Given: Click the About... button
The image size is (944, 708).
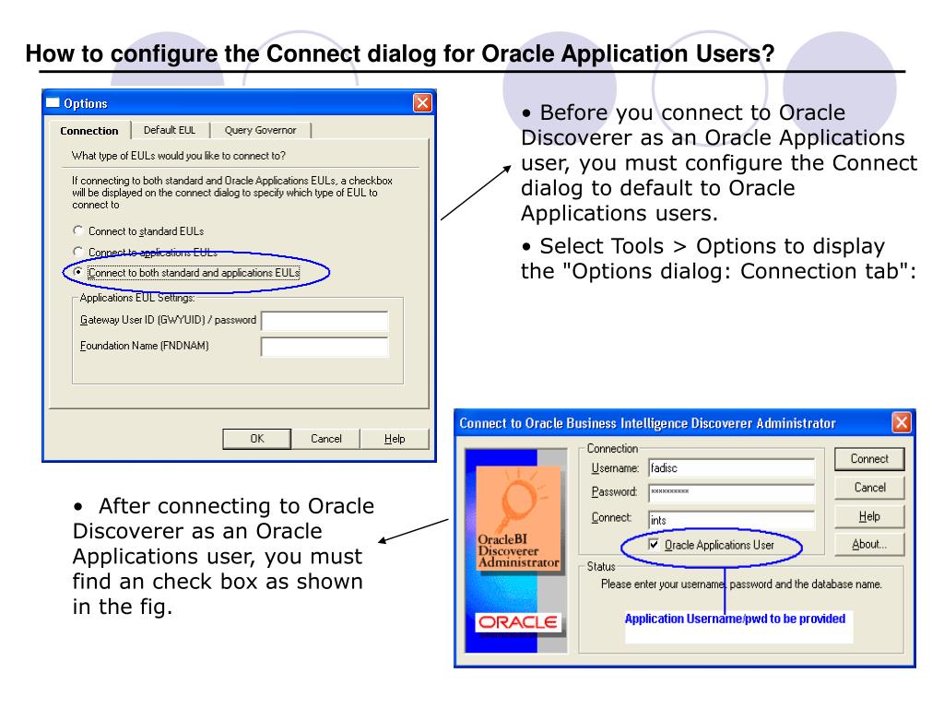Looking at the screenshot, I should (869, 544).
